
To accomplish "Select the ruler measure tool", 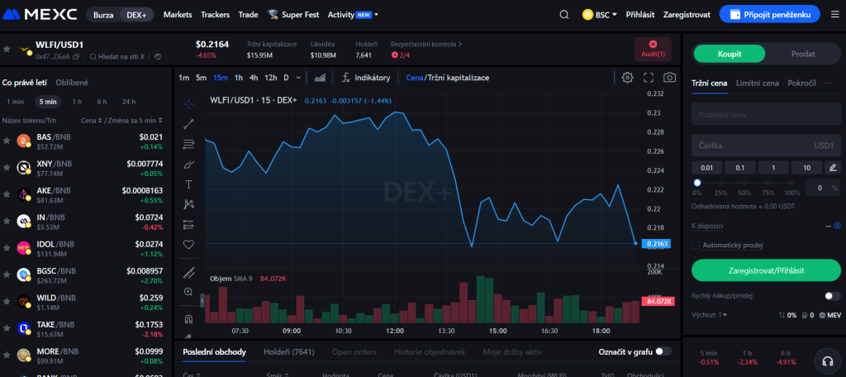I will (188, 274).
